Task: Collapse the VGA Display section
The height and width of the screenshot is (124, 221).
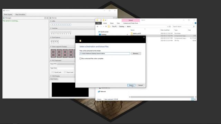Action: pyautogui.click(x=51, y=76)
